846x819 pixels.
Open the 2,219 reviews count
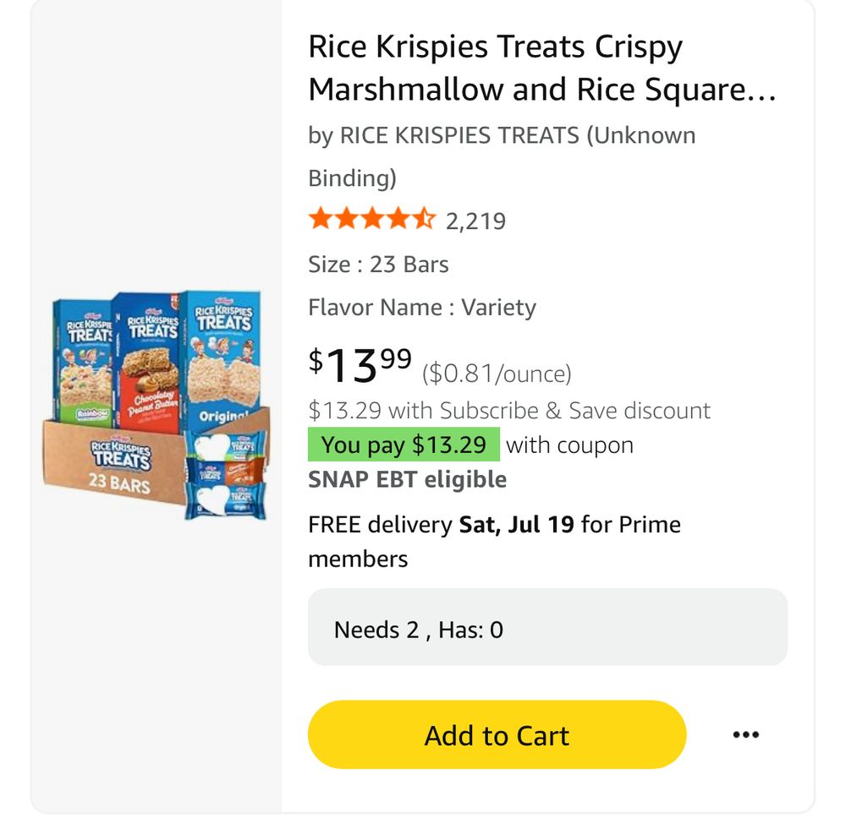(475, 221)
